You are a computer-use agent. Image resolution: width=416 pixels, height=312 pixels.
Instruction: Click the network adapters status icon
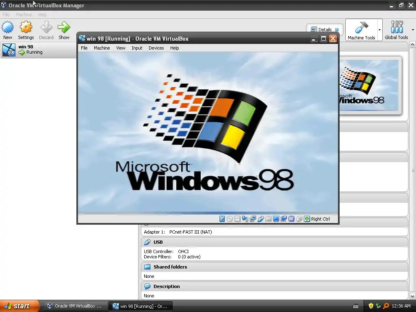[x=253, y=219]
